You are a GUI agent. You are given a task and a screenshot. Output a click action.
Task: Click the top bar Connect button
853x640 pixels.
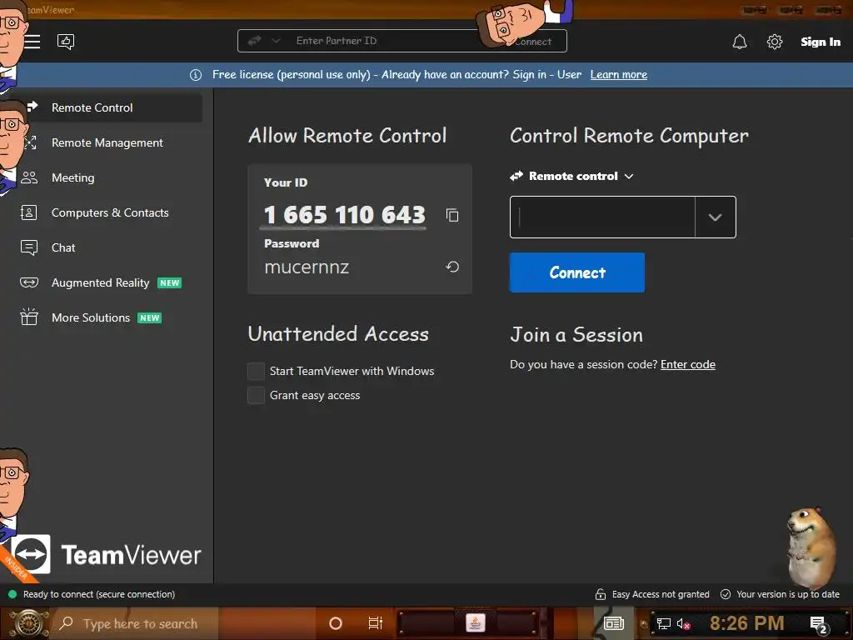[x=533, y=42]
